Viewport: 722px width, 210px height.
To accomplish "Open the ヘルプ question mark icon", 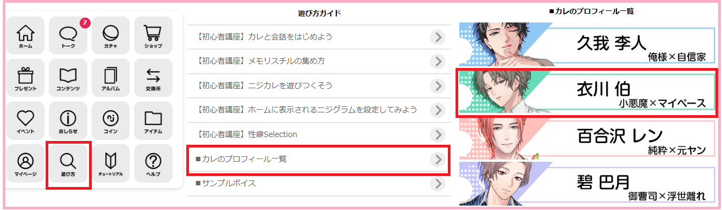I will (x=153, y=163).
